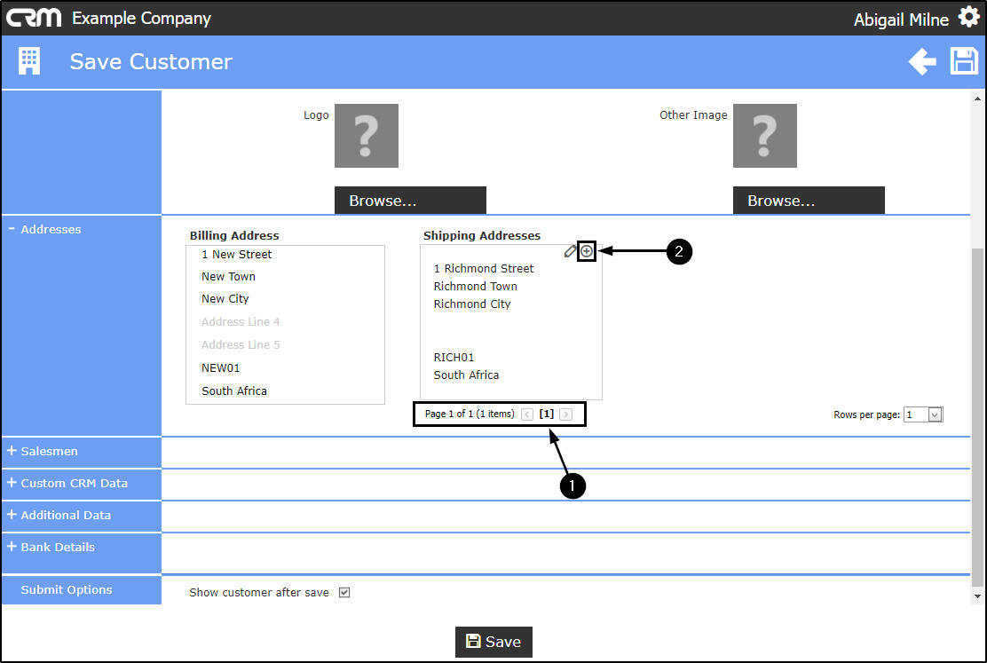Viewport: 987px width, 663px height.
Task: Edit shipping address with pencil icon
Action: point(570,251)
